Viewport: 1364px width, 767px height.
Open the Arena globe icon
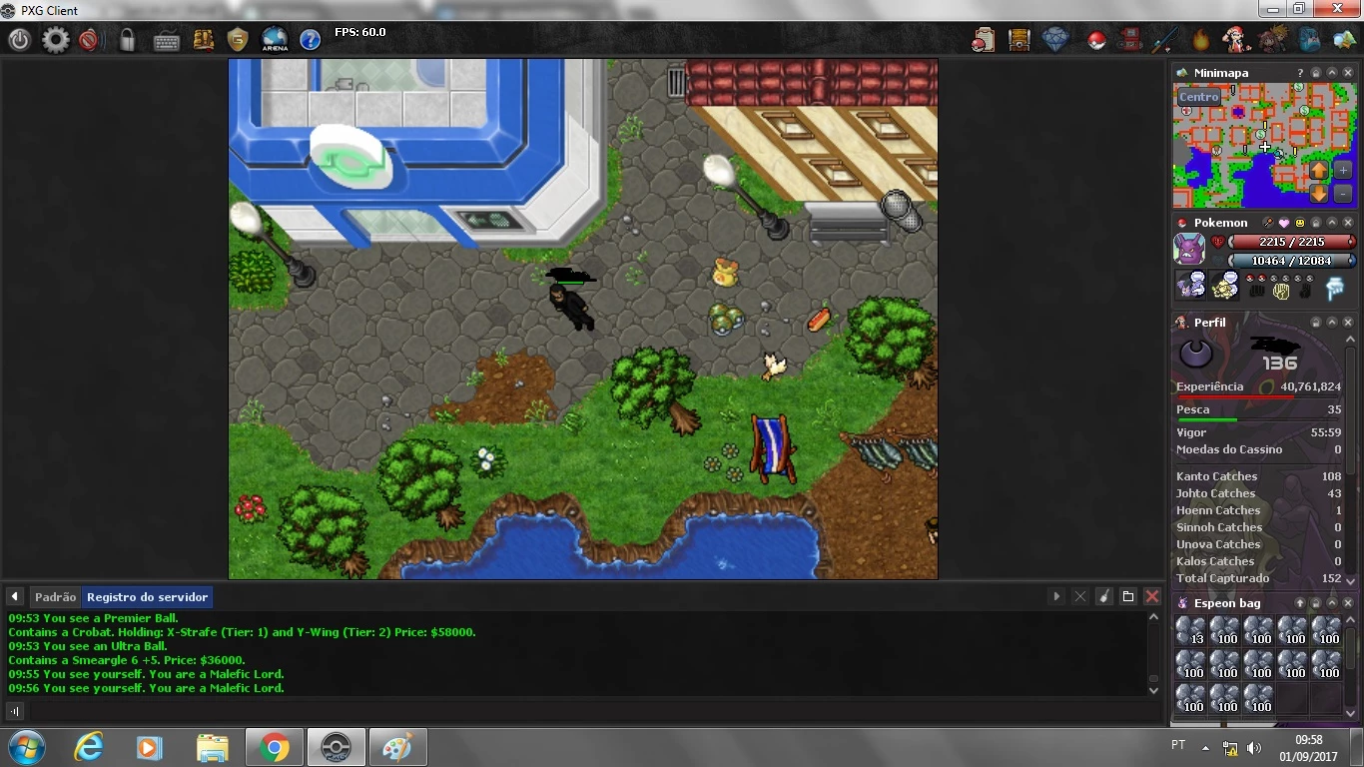275,40
